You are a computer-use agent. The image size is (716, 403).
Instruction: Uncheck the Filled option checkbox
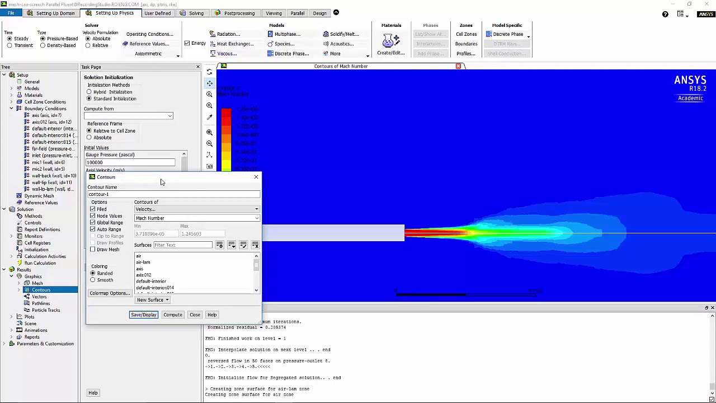click(x=93, y=209)
